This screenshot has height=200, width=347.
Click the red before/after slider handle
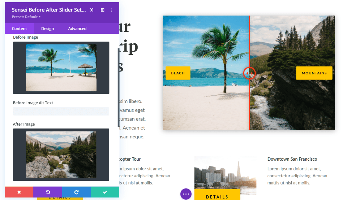(249, 73)
